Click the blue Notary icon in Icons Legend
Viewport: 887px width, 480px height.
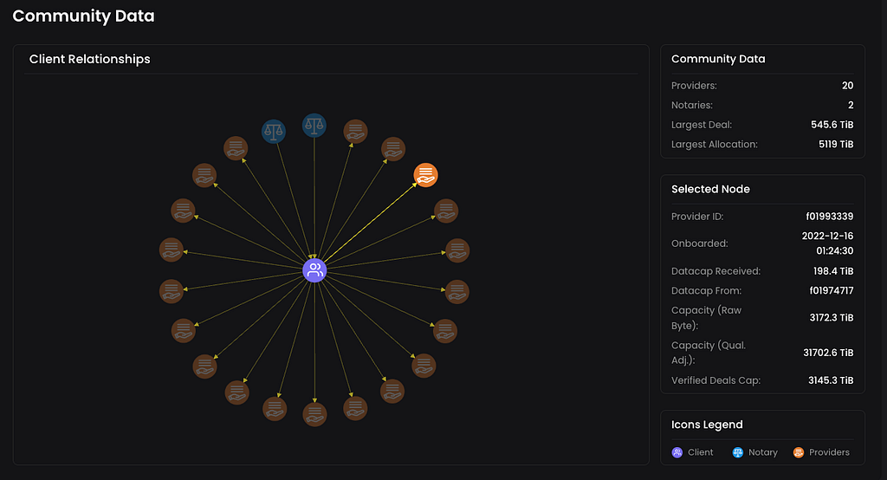738,452
